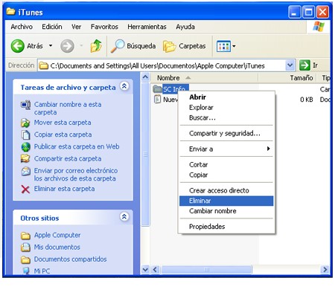Click the Nuev document file icon
This screenshot has height=298, width=335.
point(157,100)
